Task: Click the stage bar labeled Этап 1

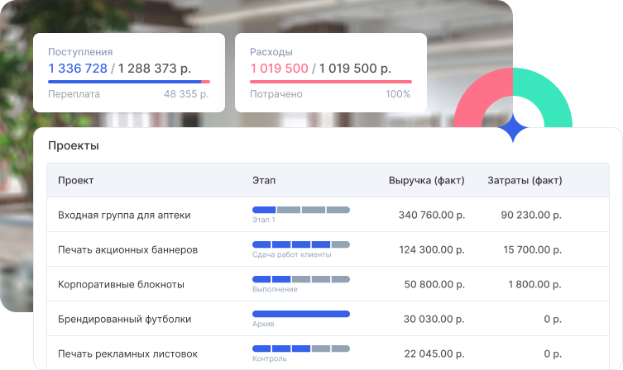Action: point(300,211)
